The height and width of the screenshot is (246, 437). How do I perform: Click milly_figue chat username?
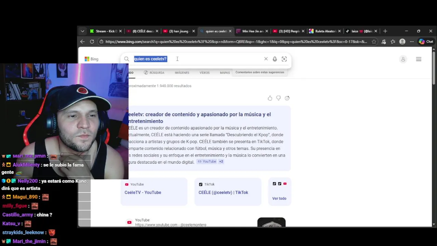click(15, 206)
